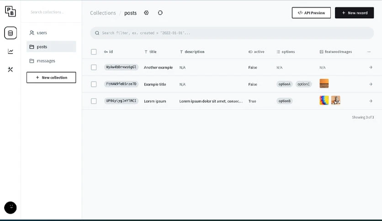Click the Lorem ipsum dolor description cell
Screen dimensions: 382x221
(x=211, y=101)
